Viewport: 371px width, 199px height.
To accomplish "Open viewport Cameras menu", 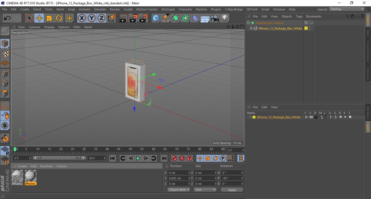I will click(34, 27).
